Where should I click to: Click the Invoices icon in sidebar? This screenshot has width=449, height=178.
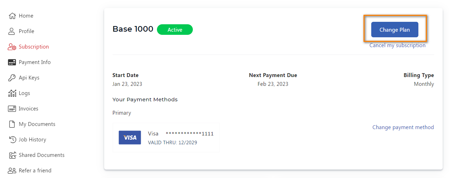12,109
